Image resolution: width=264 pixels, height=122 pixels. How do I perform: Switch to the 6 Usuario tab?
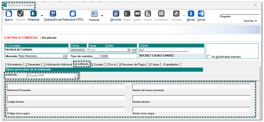tap(97, 64)
